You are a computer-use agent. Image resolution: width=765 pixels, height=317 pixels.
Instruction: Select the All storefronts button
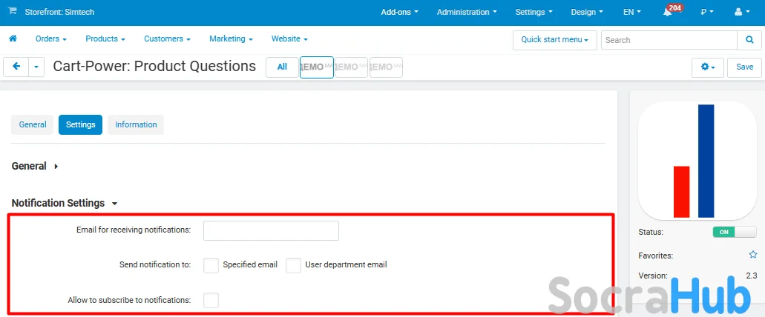282,67
